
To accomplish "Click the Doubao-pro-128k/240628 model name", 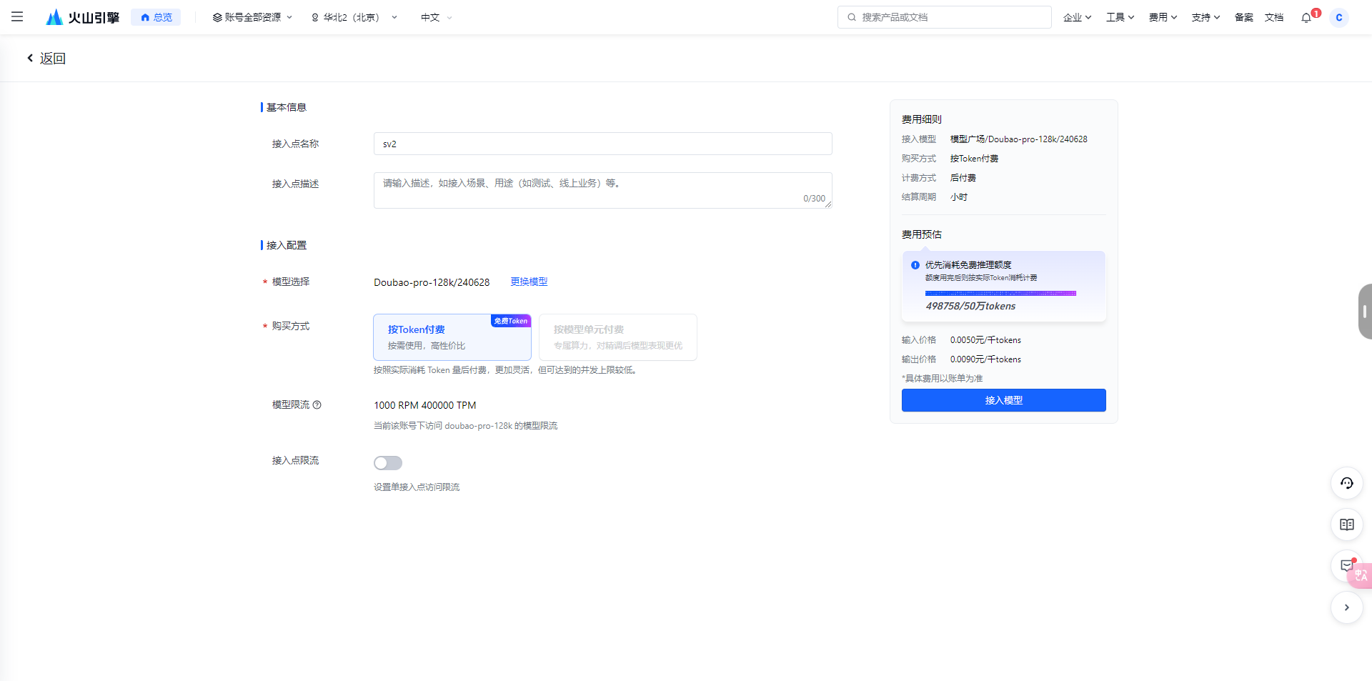I will 432,282.
